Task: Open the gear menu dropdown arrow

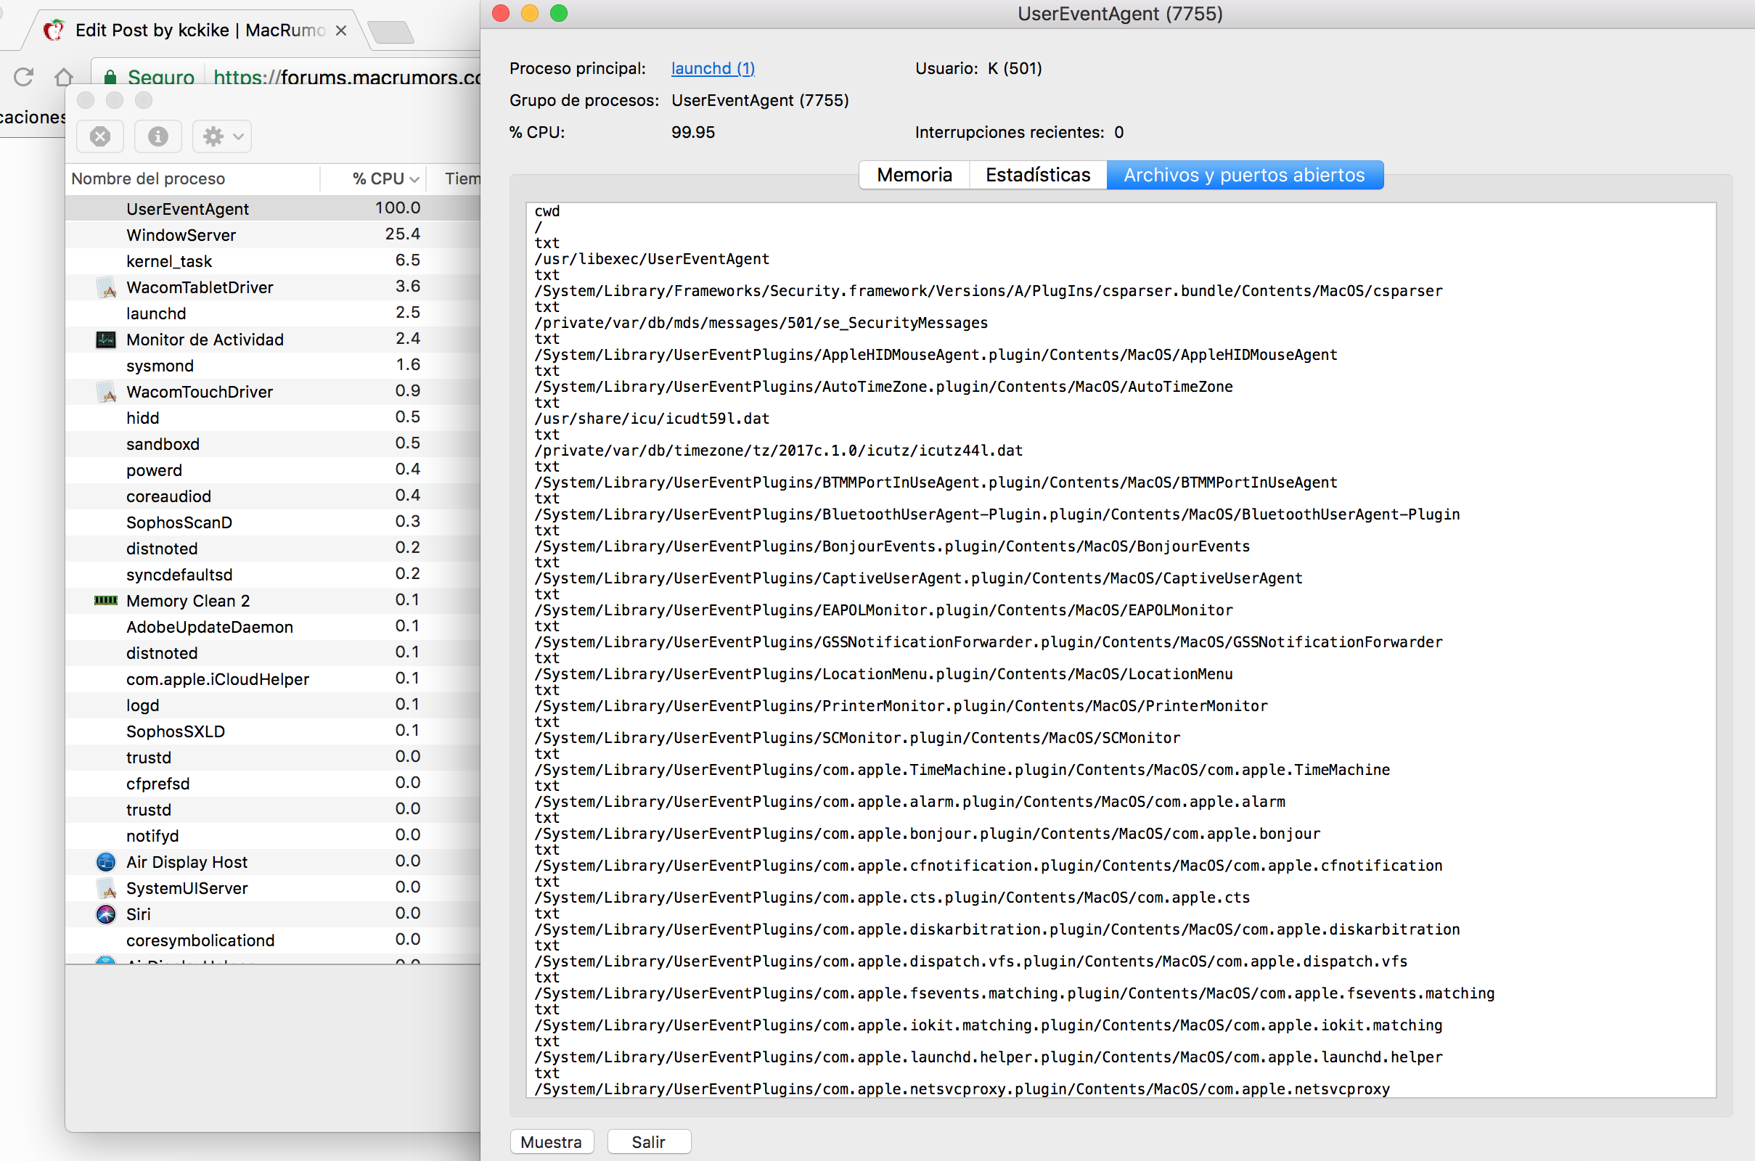Action: point(239,136)
